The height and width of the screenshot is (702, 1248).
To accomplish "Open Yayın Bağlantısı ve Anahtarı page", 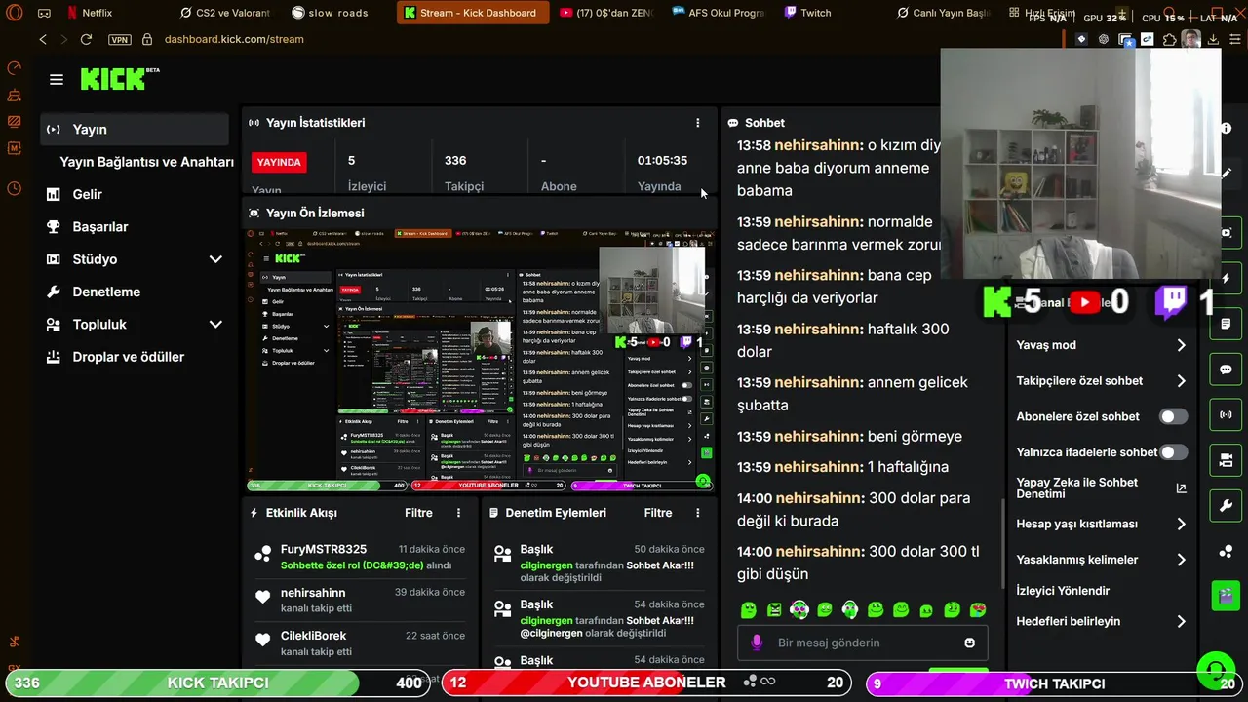I will tap(146, 162).
